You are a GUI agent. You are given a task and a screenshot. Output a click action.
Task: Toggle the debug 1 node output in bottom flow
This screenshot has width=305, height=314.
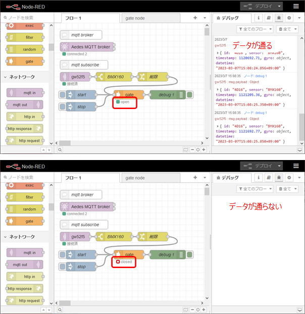(190, 255)
